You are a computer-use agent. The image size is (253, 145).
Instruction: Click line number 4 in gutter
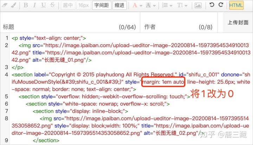tap(6, 75)
